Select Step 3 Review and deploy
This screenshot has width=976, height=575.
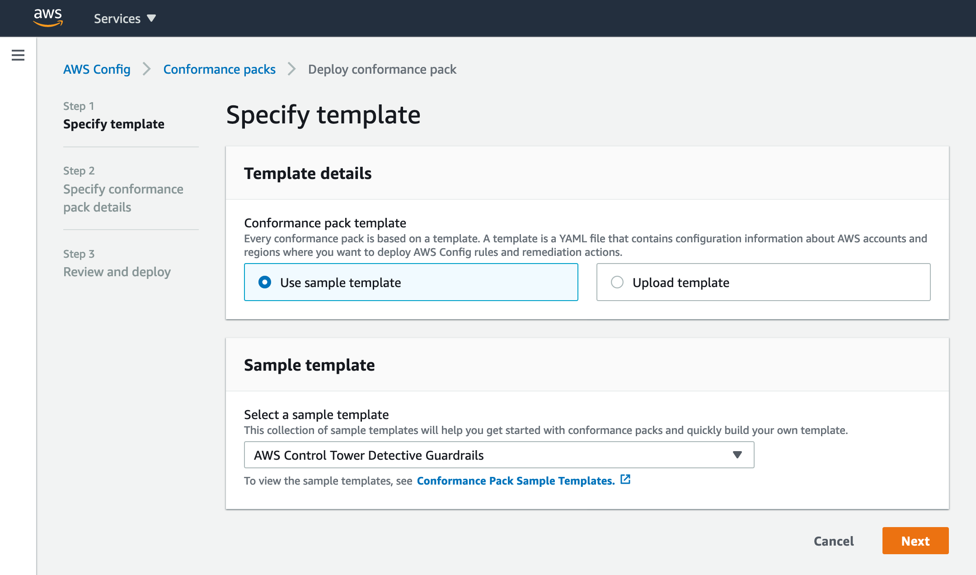[117, 272]
